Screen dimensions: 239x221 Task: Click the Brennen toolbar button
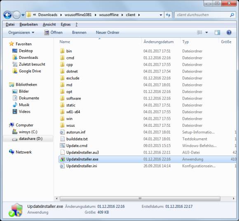point(79,33)
